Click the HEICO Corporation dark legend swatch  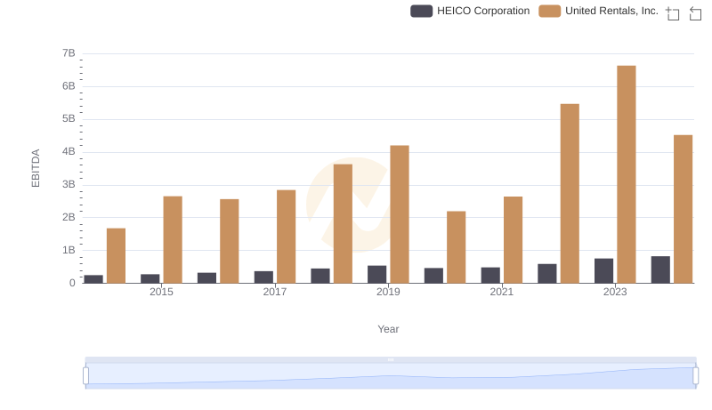point(421,11)
